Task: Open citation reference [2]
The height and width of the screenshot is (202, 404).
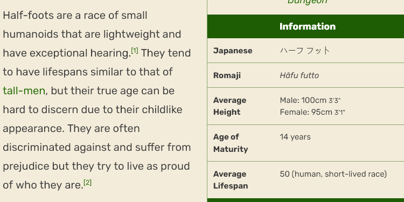Action: tap(88, 183)
